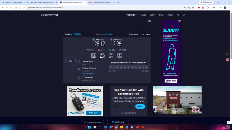Open WPS Office from taskbar
This screenshot has height=130, width=232.
[x=143, y=127]
